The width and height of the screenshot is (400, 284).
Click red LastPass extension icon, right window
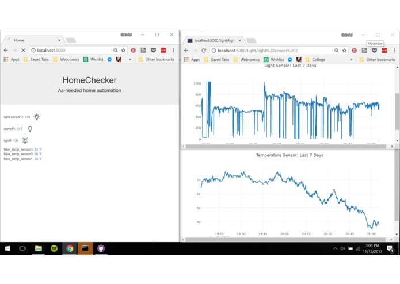point(384,51)
